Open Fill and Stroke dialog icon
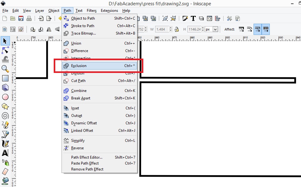 pyautogui.click(x=185, y=18)
